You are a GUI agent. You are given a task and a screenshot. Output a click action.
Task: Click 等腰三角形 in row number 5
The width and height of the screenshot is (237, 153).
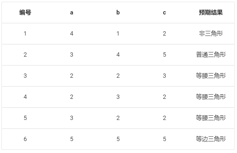(211, 118)
